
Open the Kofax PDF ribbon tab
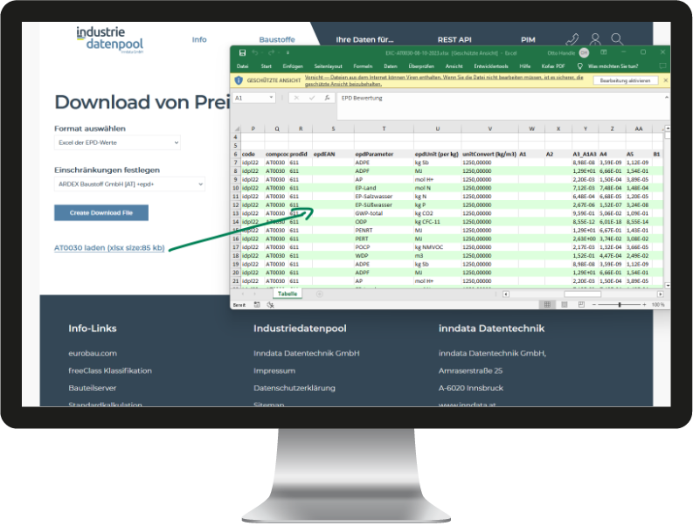553,66
